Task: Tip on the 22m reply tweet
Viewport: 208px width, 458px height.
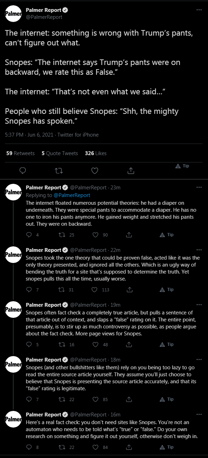Action: tap(166, 290)
